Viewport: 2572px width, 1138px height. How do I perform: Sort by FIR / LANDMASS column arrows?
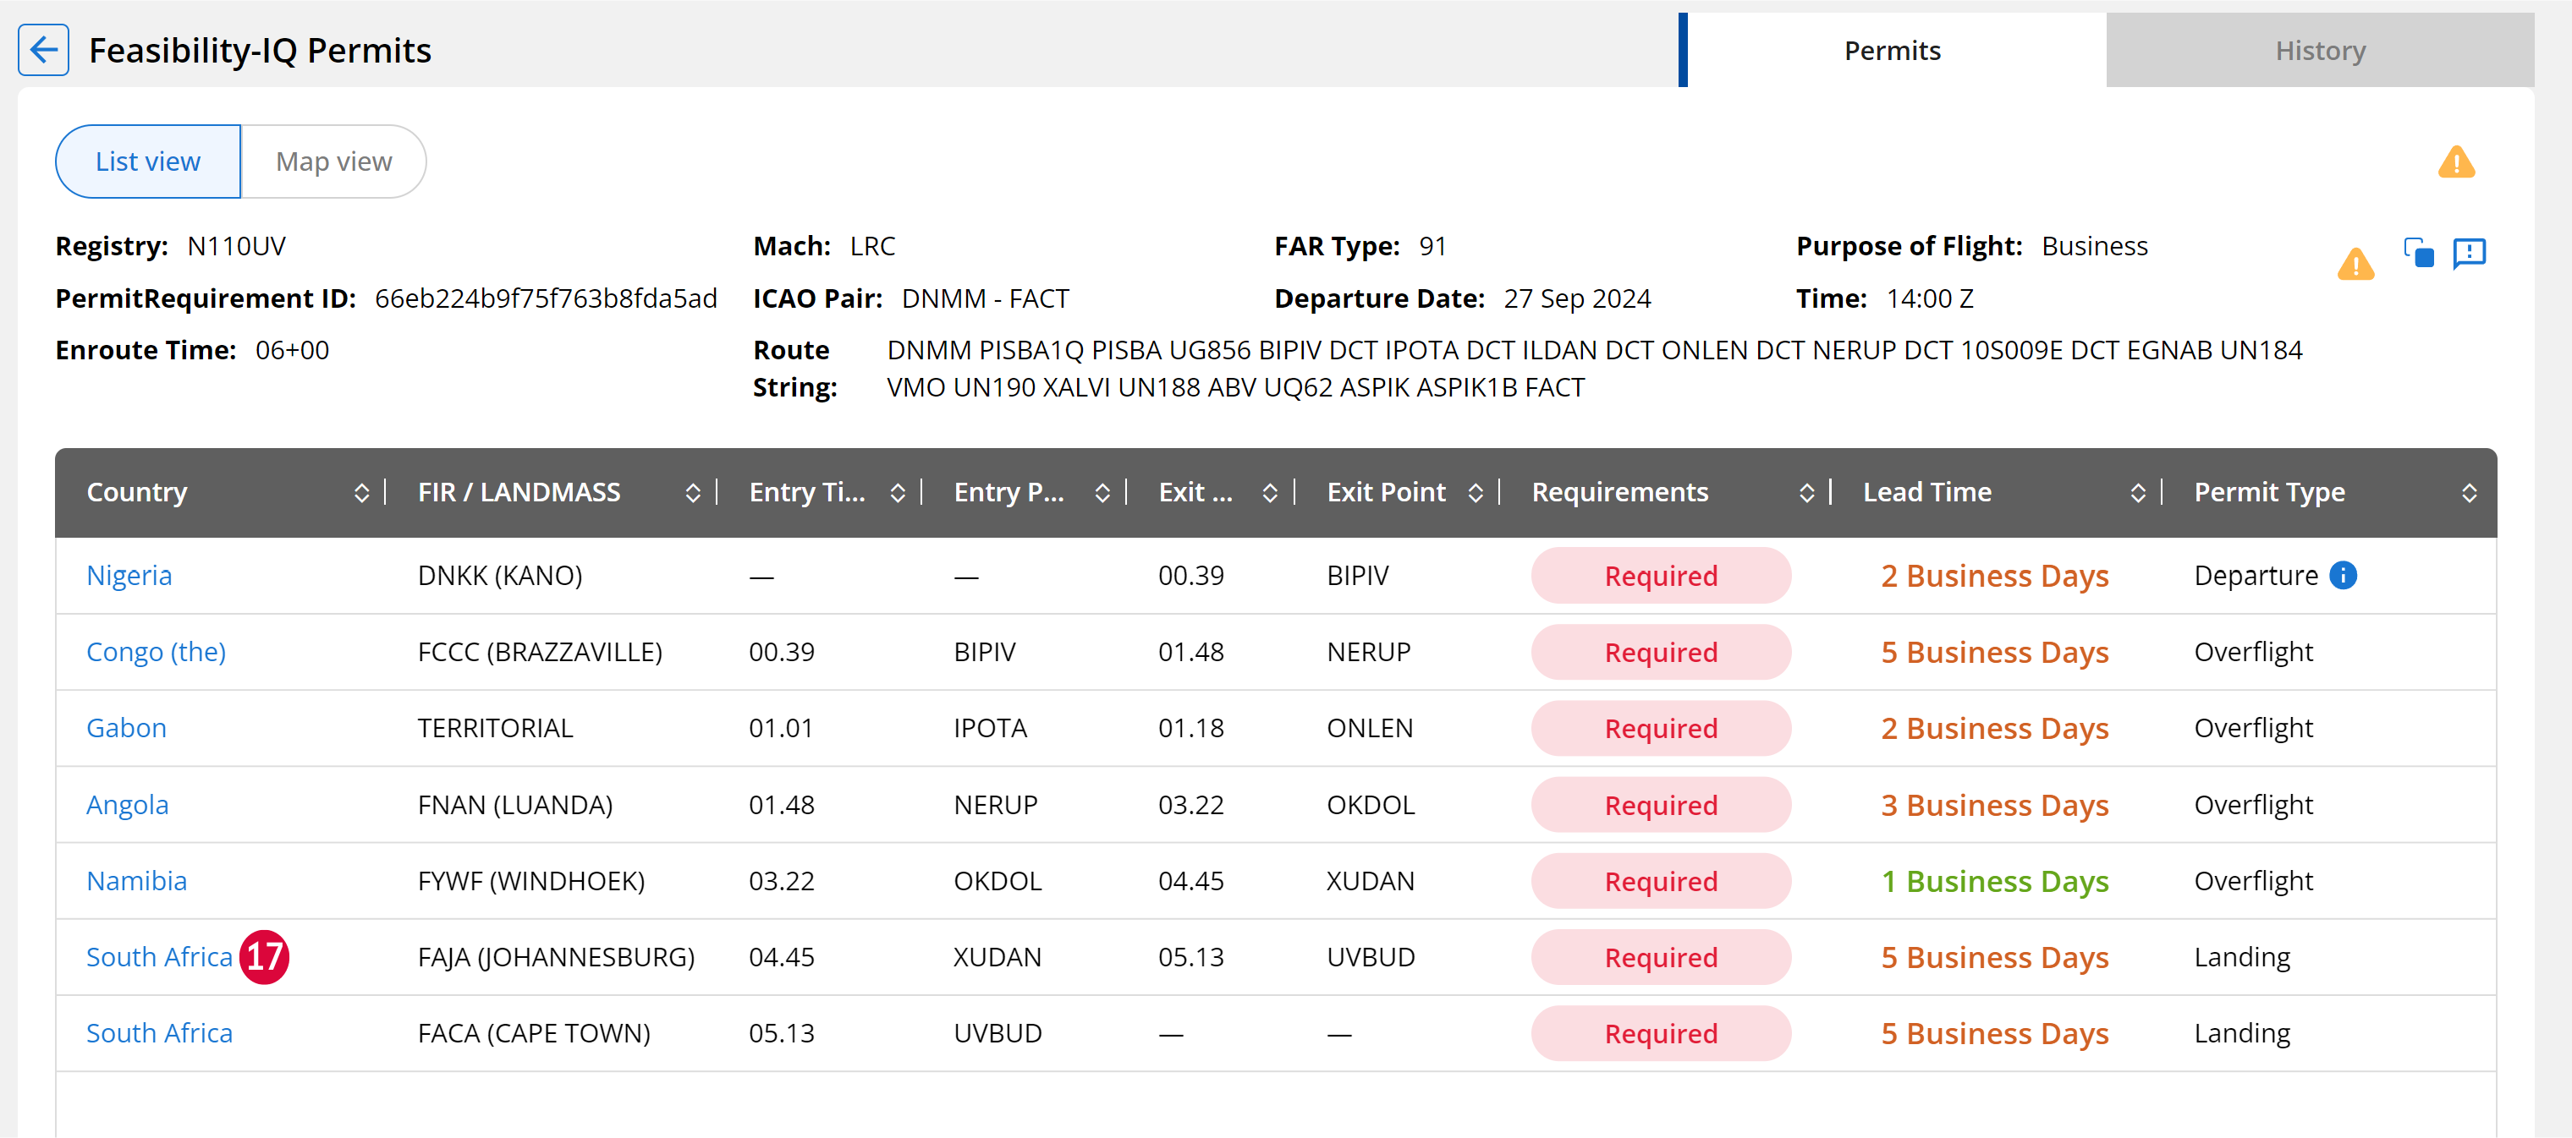[x=693, y=493]
